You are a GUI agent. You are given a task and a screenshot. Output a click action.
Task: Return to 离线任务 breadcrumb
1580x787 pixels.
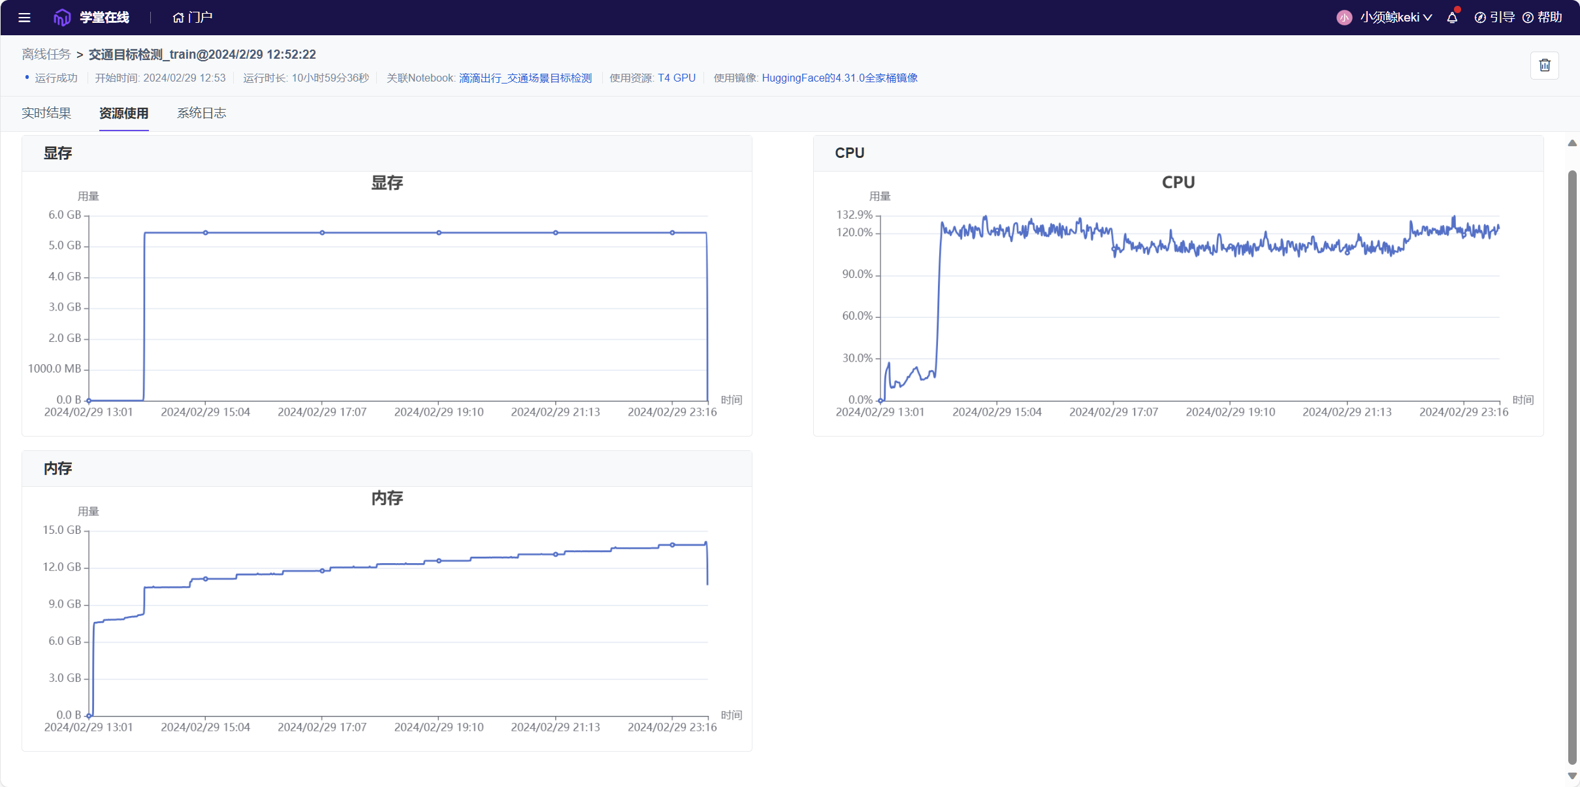[46, 55]
